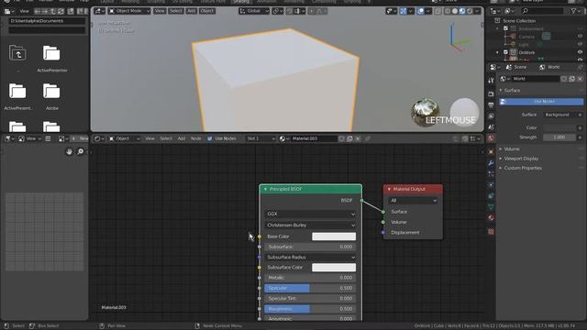Screen dimensions: 587x330
Task: Click the Subsurface Color swatch
Action: coord(334,268)
